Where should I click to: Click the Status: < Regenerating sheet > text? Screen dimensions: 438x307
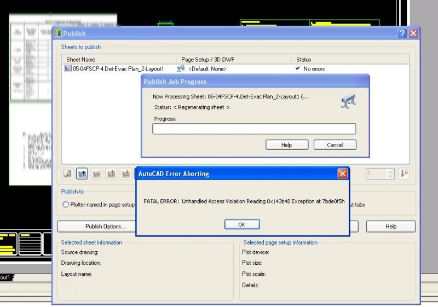pyautogui.click(x=192, y=107)
